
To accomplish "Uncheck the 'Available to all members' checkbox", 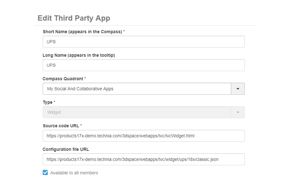I will (45, 173).
